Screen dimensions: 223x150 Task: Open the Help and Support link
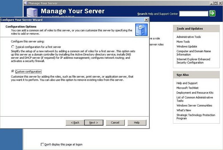click(187, 83)
